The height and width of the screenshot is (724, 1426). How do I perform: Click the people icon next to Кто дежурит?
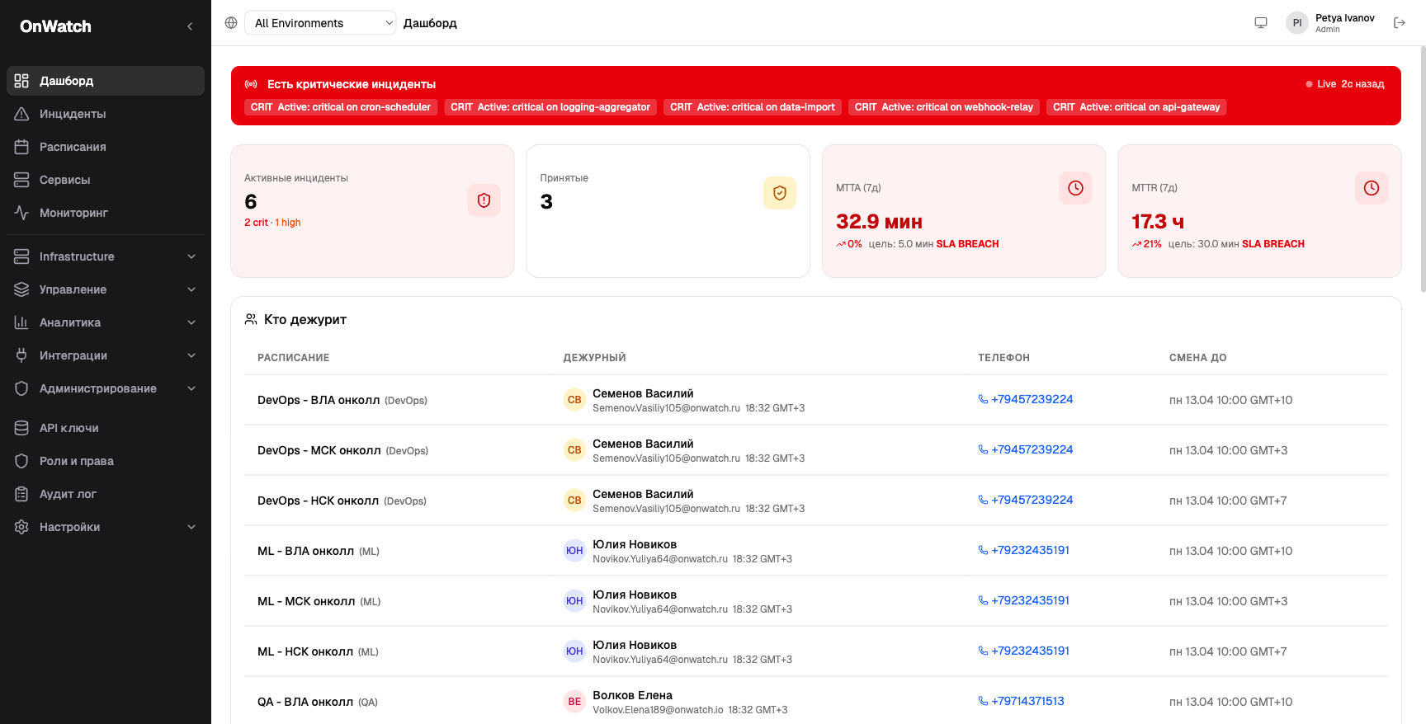251,319
